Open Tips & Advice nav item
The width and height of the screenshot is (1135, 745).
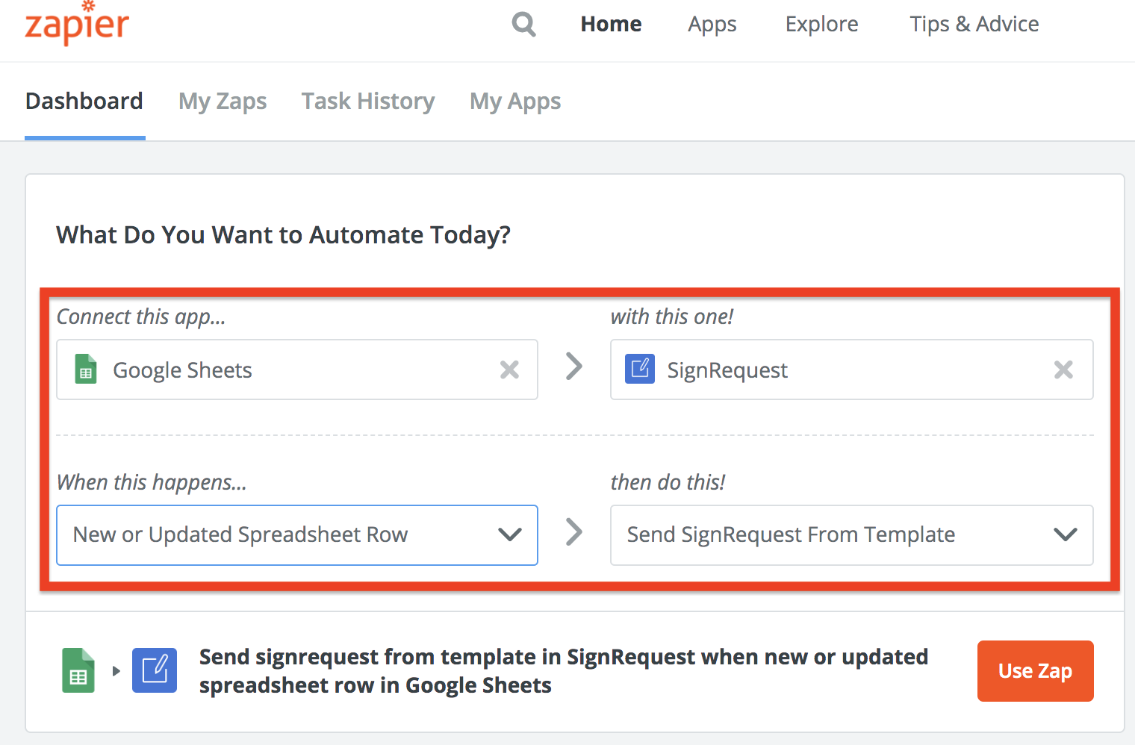coord(974,24)
